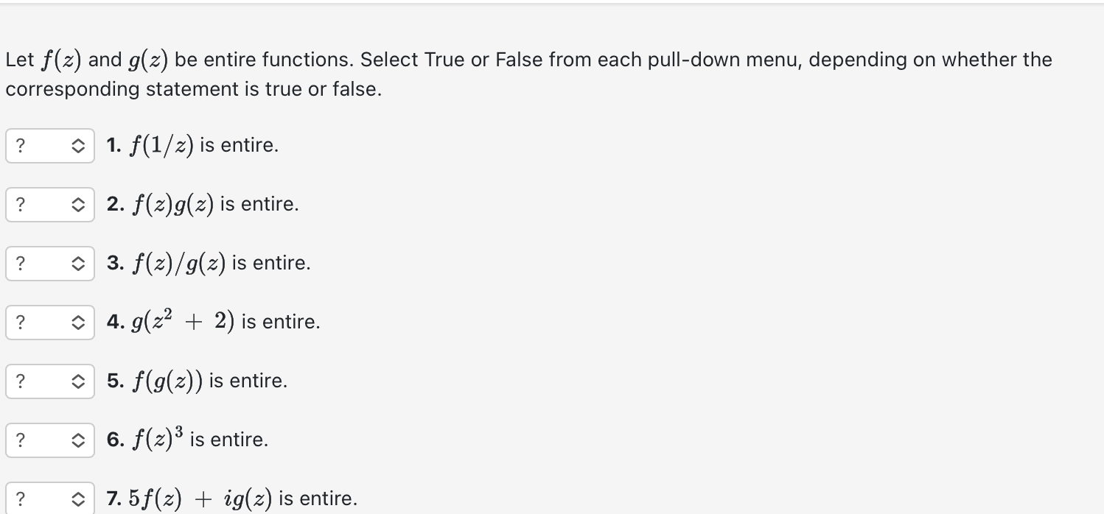Select the statement text for question 1
The height and width of the screenshot is (514, 1104).
pos(192,145)
